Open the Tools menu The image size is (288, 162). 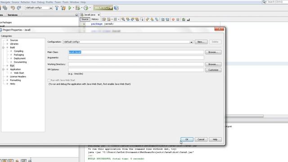pyautogui.click(x=65, y=2)
